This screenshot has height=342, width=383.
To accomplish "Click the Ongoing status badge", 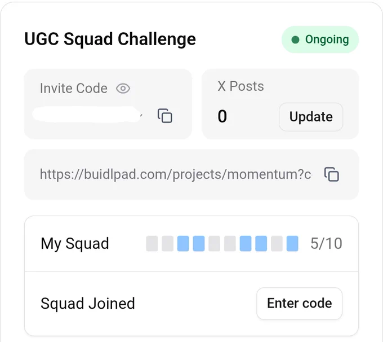I will [320, 40].
